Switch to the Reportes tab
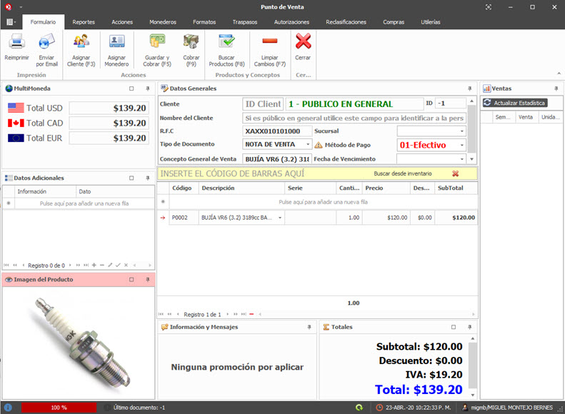Viewport: 565px width, 414px height. coord(84,22)
